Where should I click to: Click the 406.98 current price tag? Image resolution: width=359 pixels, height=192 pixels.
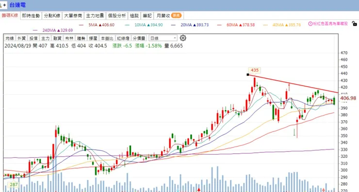[348, 98]
